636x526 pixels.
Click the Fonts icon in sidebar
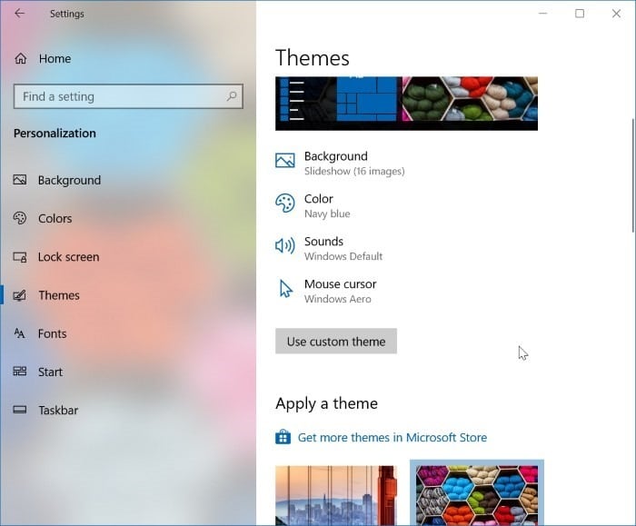[x=19, y=333]
